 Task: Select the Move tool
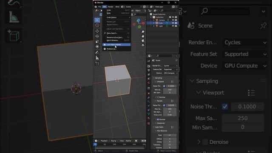(x=97, y=31)
